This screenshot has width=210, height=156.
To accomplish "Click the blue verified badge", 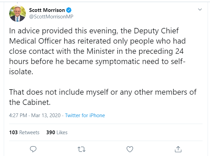I will pyautogui.click(x=69, y=10).
